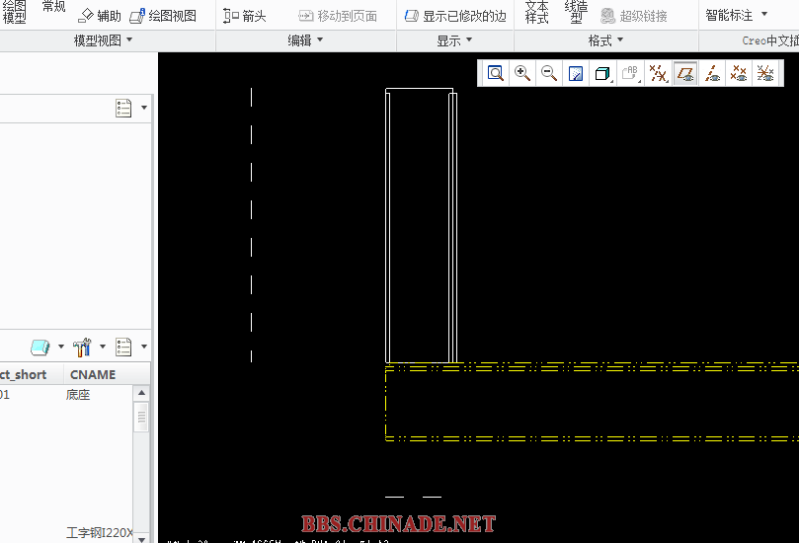The image size is (799, 543).
Task: Click the 绘图视图 drawing view button
Action: pos(163,16)
